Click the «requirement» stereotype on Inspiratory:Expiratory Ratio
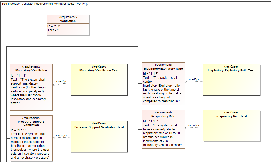Image resolution: width=271 pixels, height=162 pixels. click(163, 65)
